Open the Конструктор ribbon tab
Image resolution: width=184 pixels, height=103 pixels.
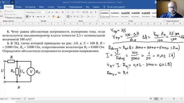pyautogui.click(x=30, y=7)
